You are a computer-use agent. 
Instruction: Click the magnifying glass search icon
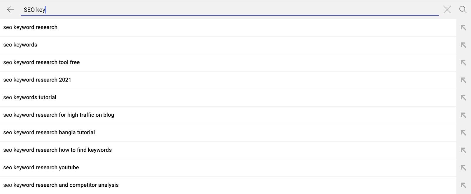coord(463,10)
